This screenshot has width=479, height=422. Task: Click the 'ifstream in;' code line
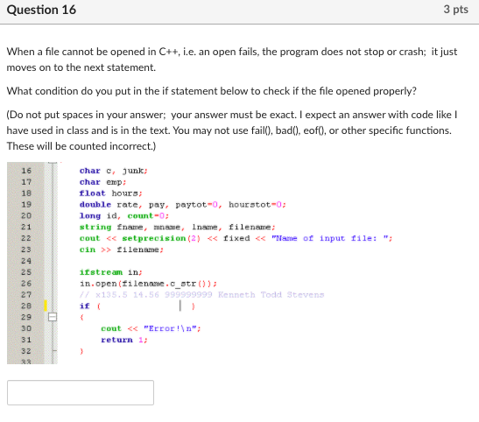111,272
